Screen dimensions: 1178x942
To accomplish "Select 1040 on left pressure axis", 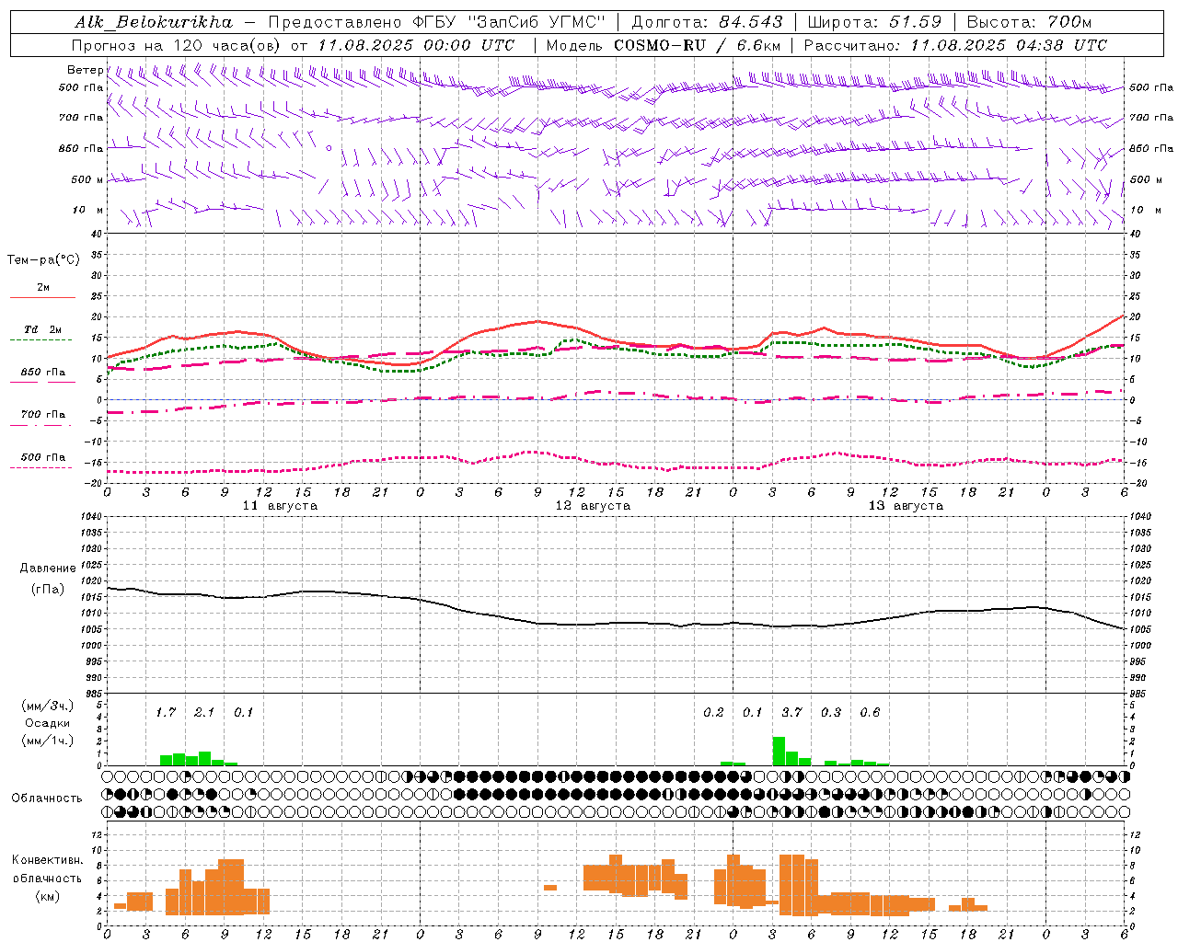I will coord(93,517).
